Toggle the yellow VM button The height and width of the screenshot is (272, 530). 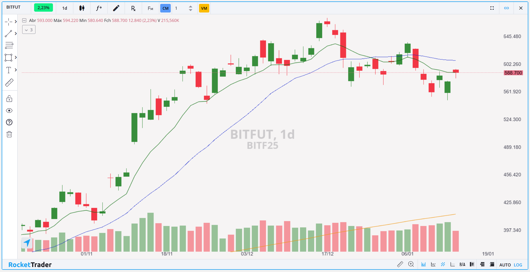(204, 8)
